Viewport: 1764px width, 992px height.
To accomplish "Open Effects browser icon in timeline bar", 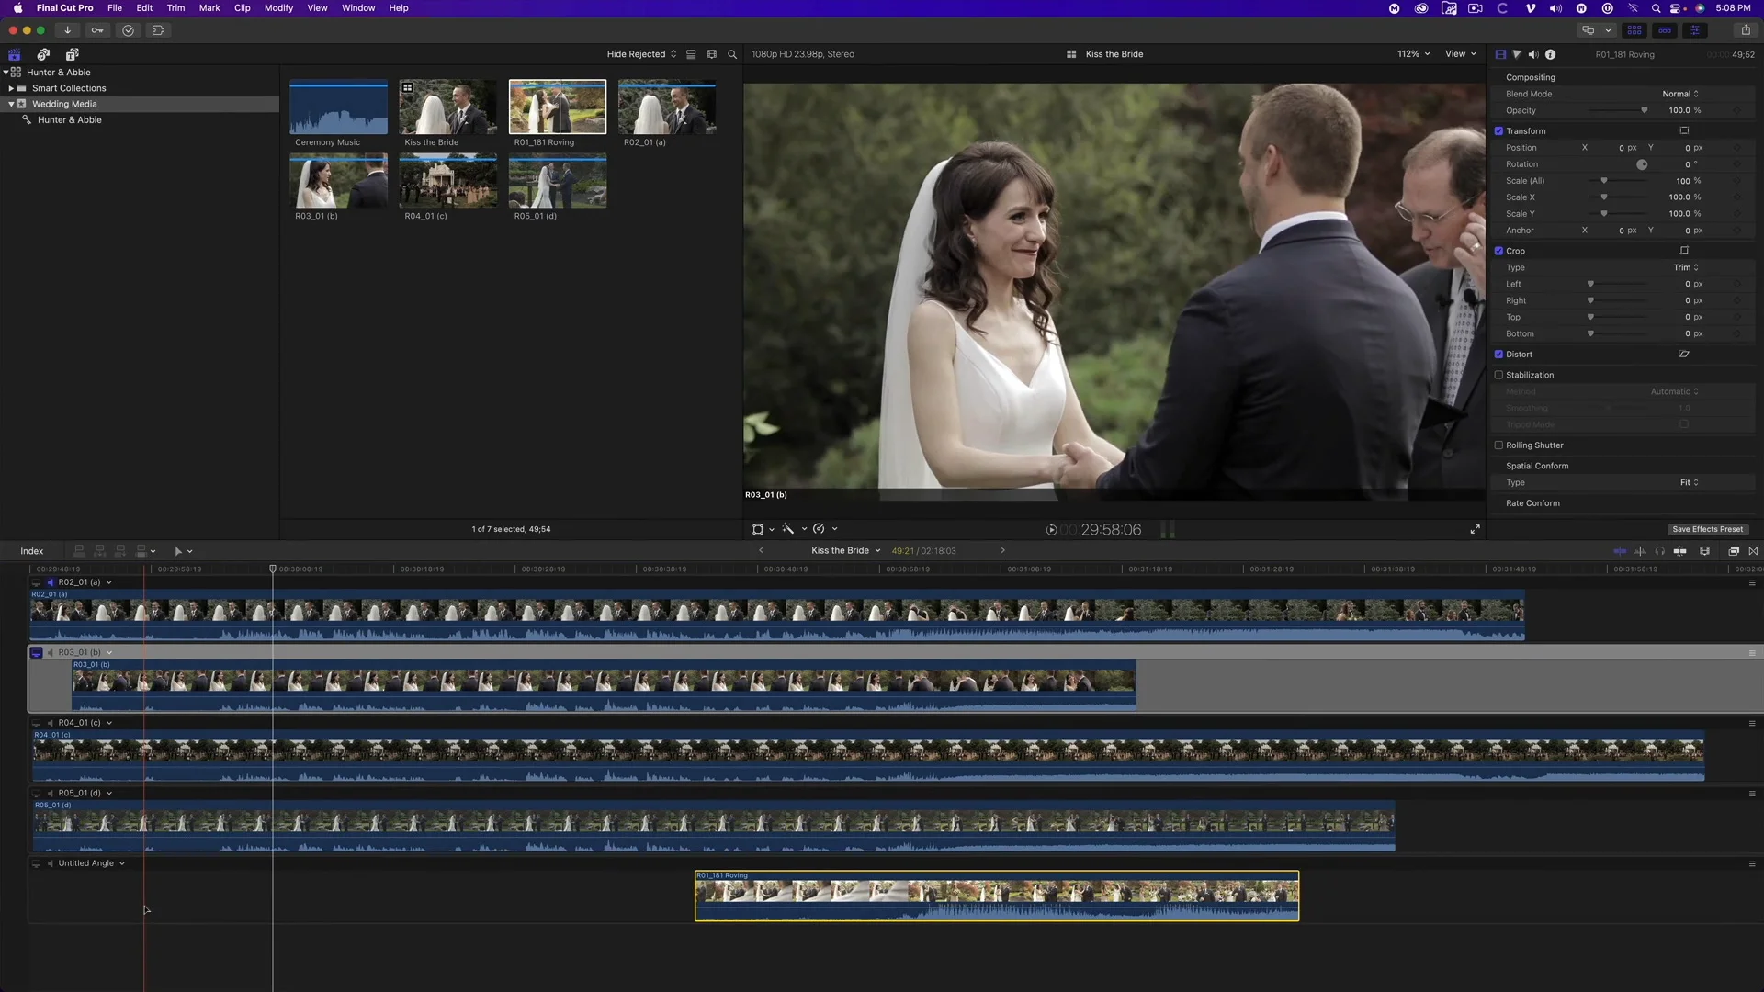I will point(1734,551).
